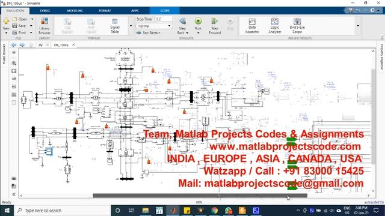Image resolution: width=385 pixels, height=216 pixels.
Task: Open Google Chrome from the taskbar
Action: [x=215, y=211]
